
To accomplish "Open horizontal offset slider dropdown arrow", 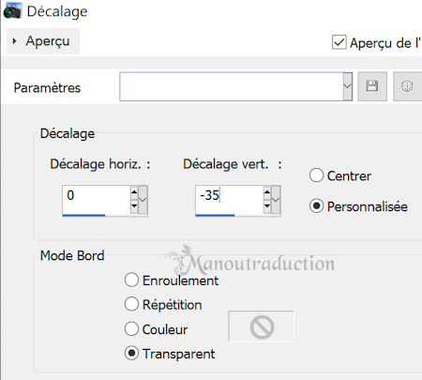I will [x=143, y=200].
